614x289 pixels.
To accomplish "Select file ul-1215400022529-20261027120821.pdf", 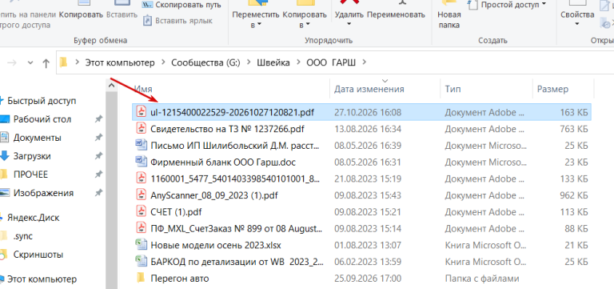I will click(232, 113).
